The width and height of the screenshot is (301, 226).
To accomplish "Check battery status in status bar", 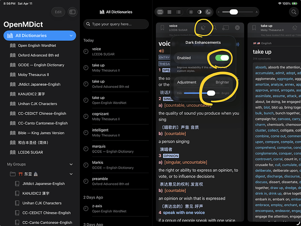I will (294, 3).
